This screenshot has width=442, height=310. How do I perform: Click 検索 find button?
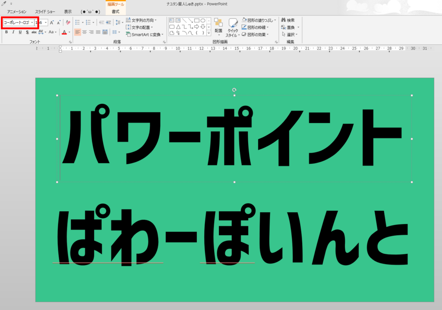tap(288, 20)
